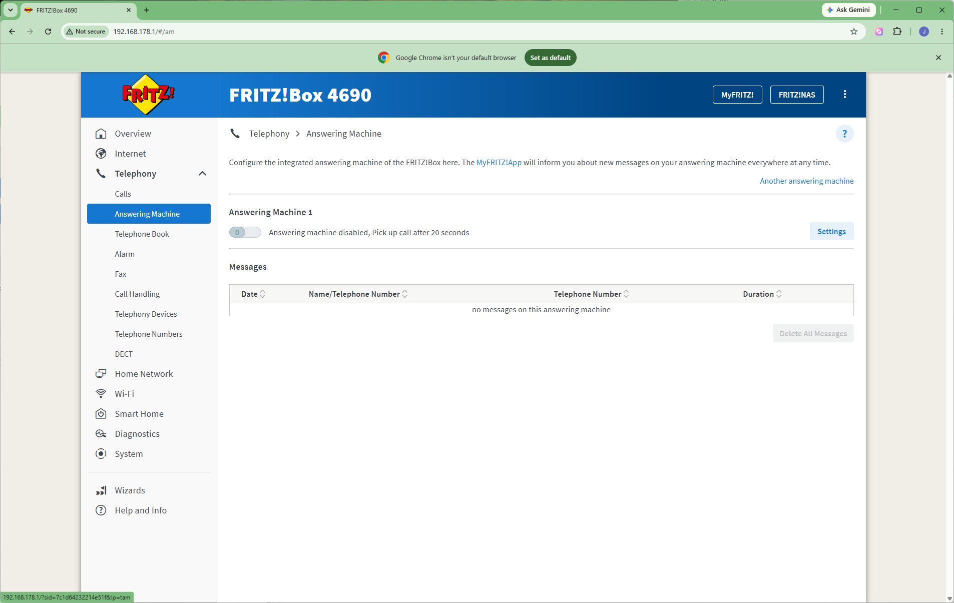Click the Help and Info question icon
Screen dimensions: 954x603
tap(101, 510)
